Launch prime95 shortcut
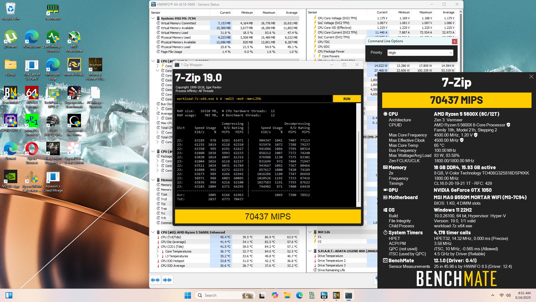The height and width of the screenshot is (302, 536). pyautogui.click(x=32, y=125)
